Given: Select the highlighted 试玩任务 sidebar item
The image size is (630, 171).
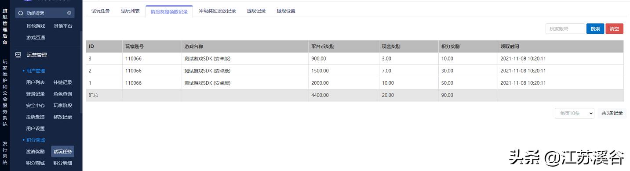Looking at the screenshot, I should pyautogui.click(x=63, y=152).
